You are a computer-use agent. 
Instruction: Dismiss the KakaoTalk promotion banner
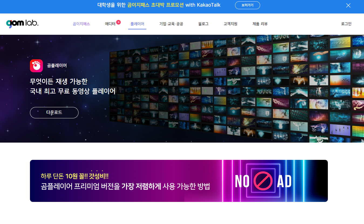coord(348,5)
